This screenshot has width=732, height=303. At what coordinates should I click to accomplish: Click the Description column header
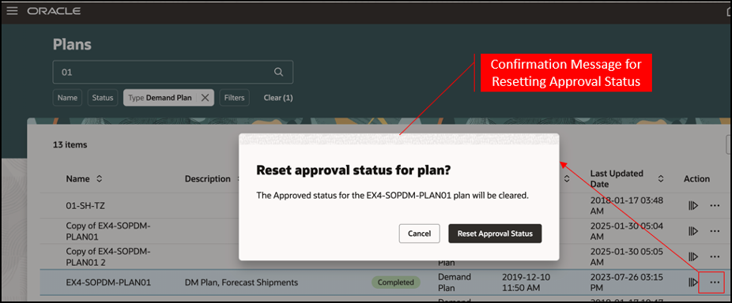tap(207, 178)
